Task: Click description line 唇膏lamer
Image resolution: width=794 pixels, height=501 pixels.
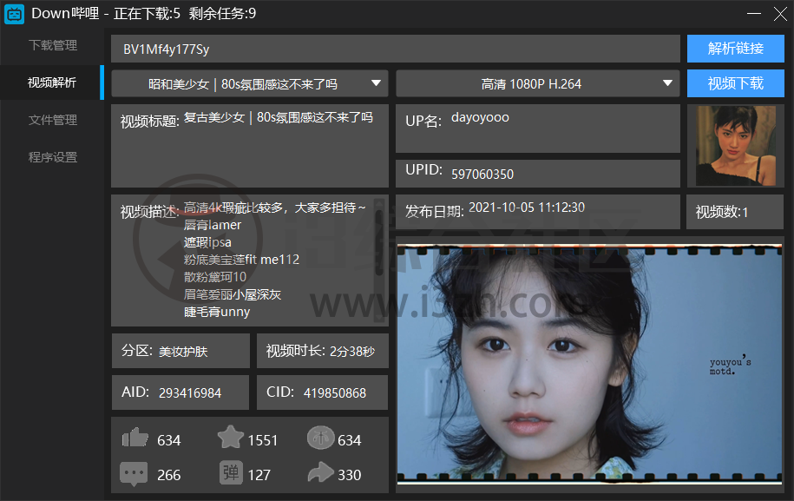Action: [x=213, y=225]
